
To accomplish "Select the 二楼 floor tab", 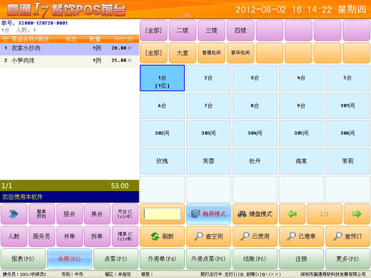I will pyautogui.click(x=183, y=30).
